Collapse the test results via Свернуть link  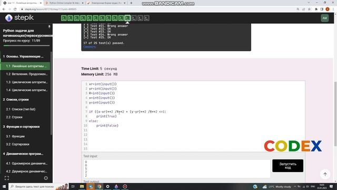pos(90,47)
